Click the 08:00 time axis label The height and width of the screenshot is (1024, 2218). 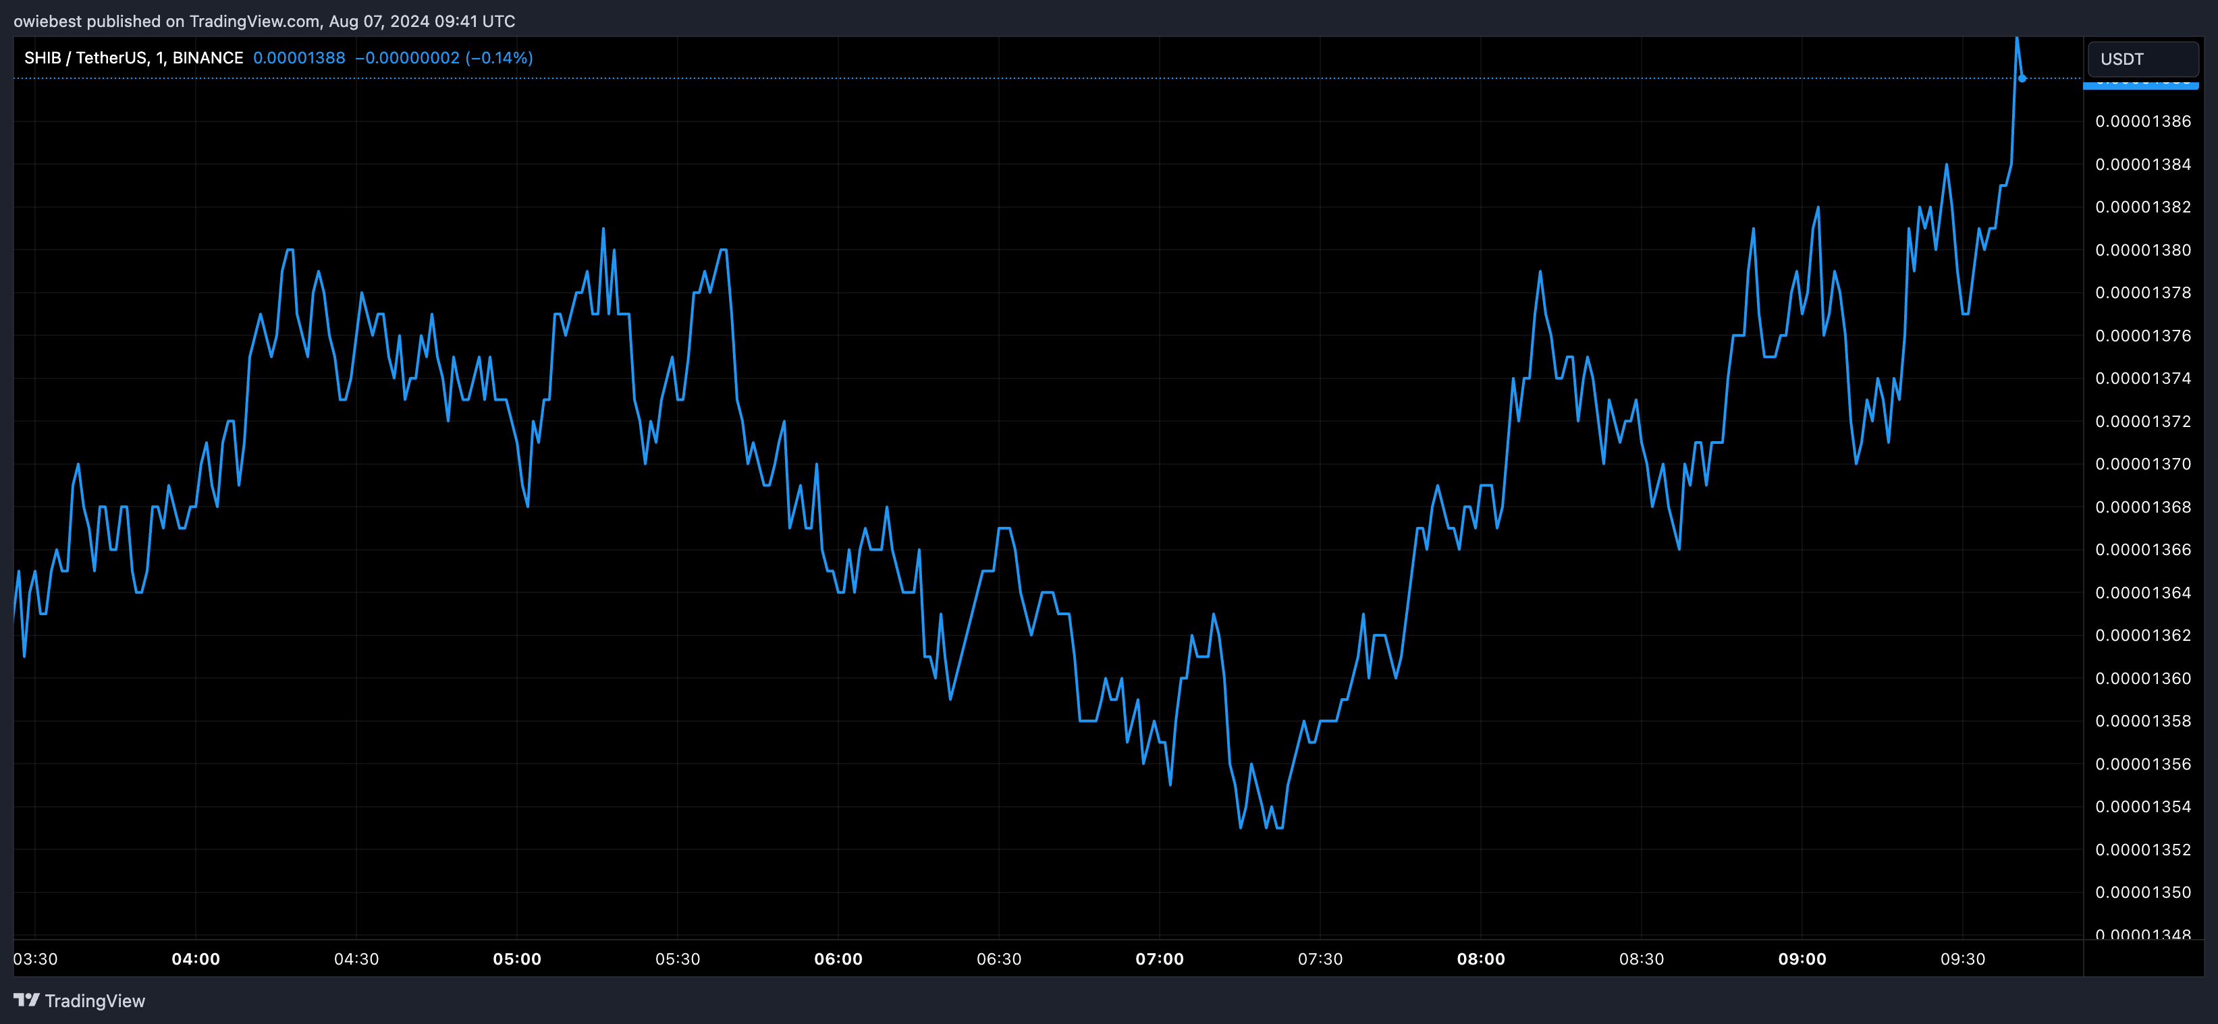(1480, 959)
